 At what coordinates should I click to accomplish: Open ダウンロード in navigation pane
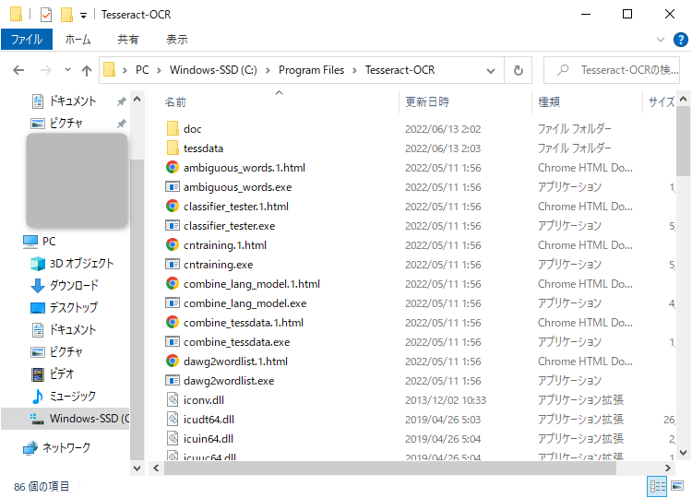tap(74, 285)
